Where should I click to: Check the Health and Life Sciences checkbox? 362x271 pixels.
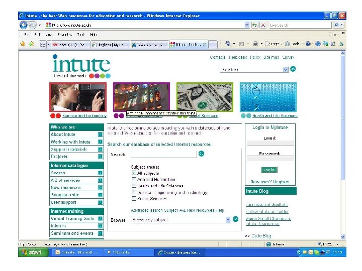(x=134, y=186)
